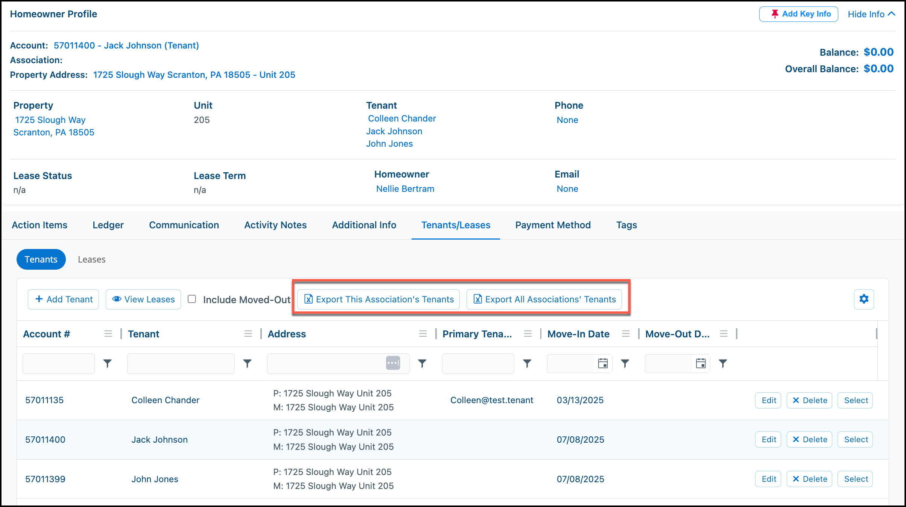906x507 pixels.
Task: Click the Overall Balance $0.00 amount
Action: 879,68
